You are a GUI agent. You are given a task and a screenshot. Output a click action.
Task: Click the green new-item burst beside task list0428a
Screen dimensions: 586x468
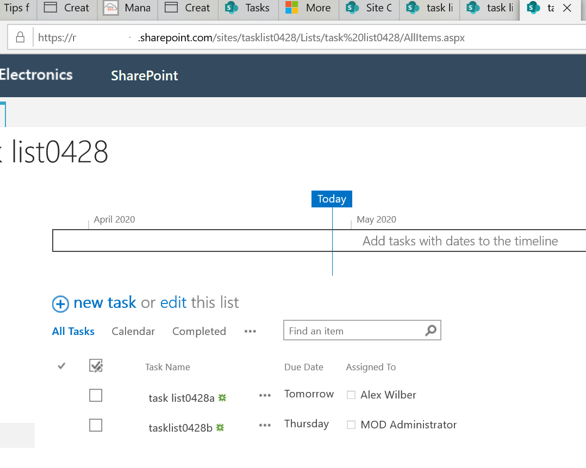[222, 397]
